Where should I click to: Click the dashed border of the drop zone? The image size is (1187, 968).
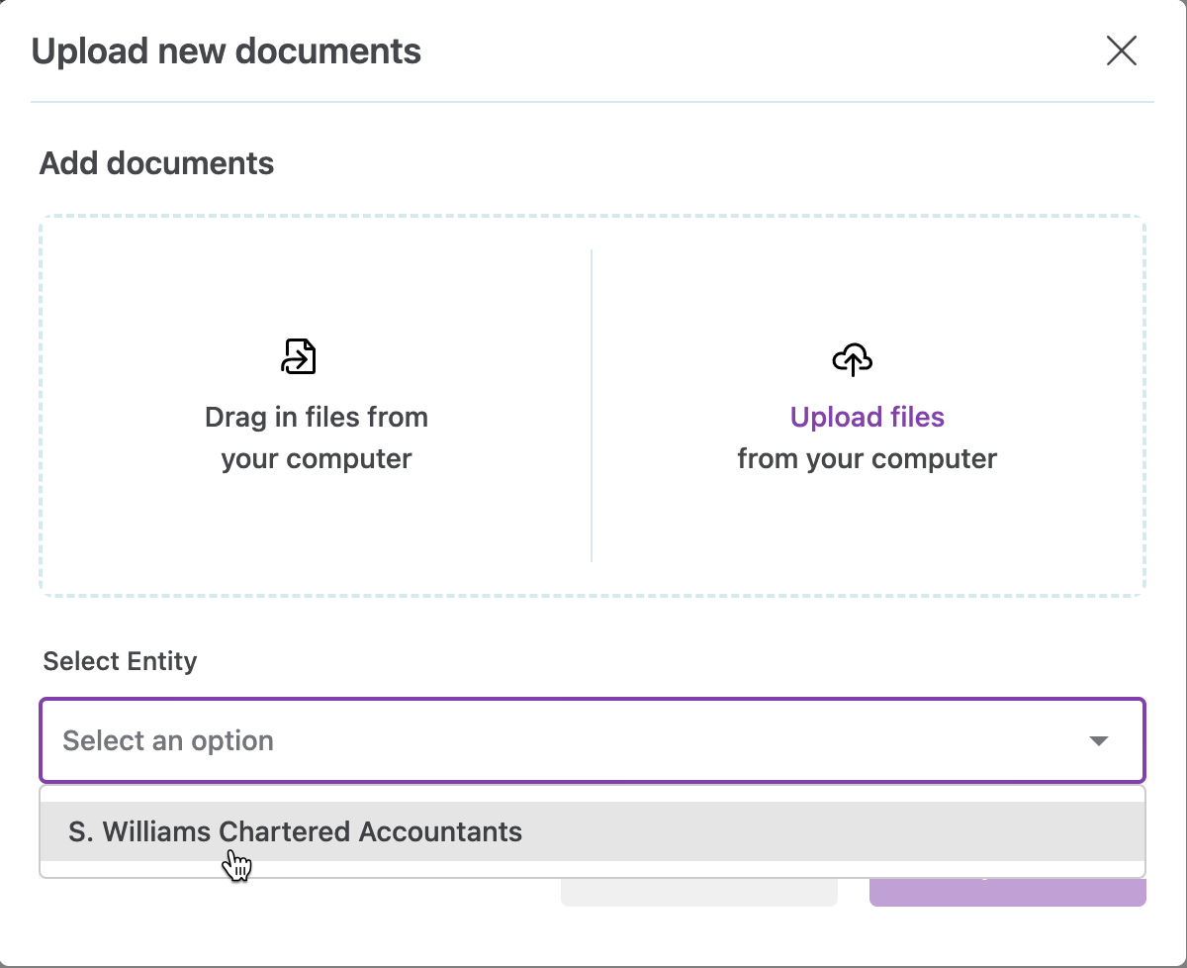pyautogui.click(x=592, y=216)
